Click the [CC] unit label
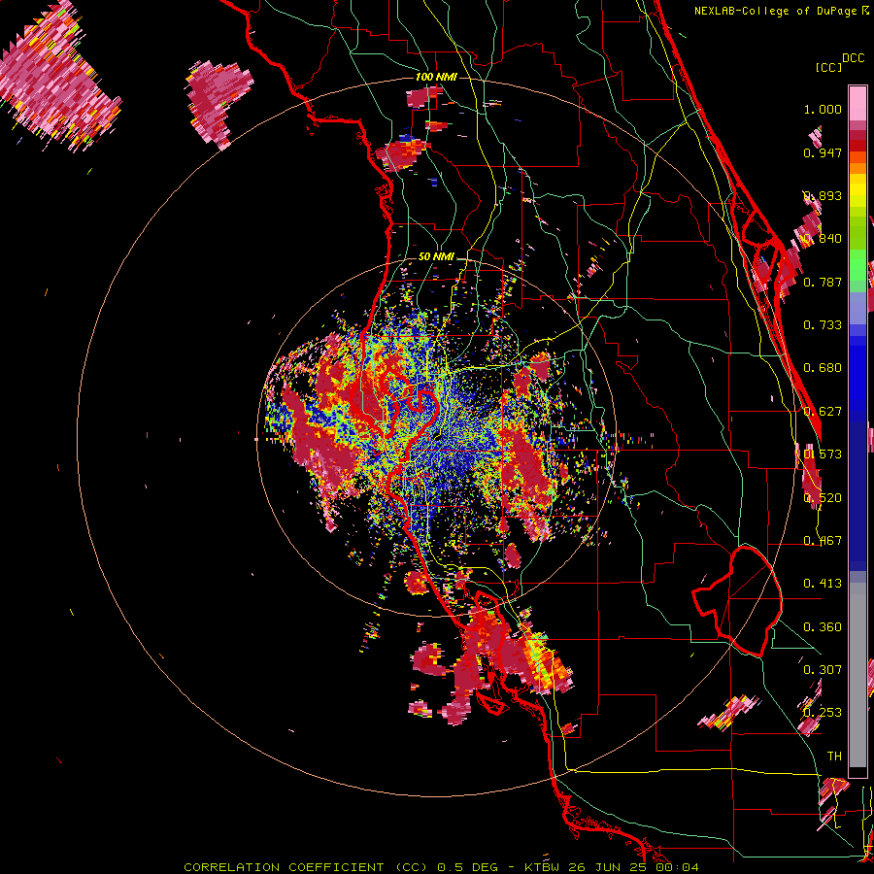 [x=828, y=67]
